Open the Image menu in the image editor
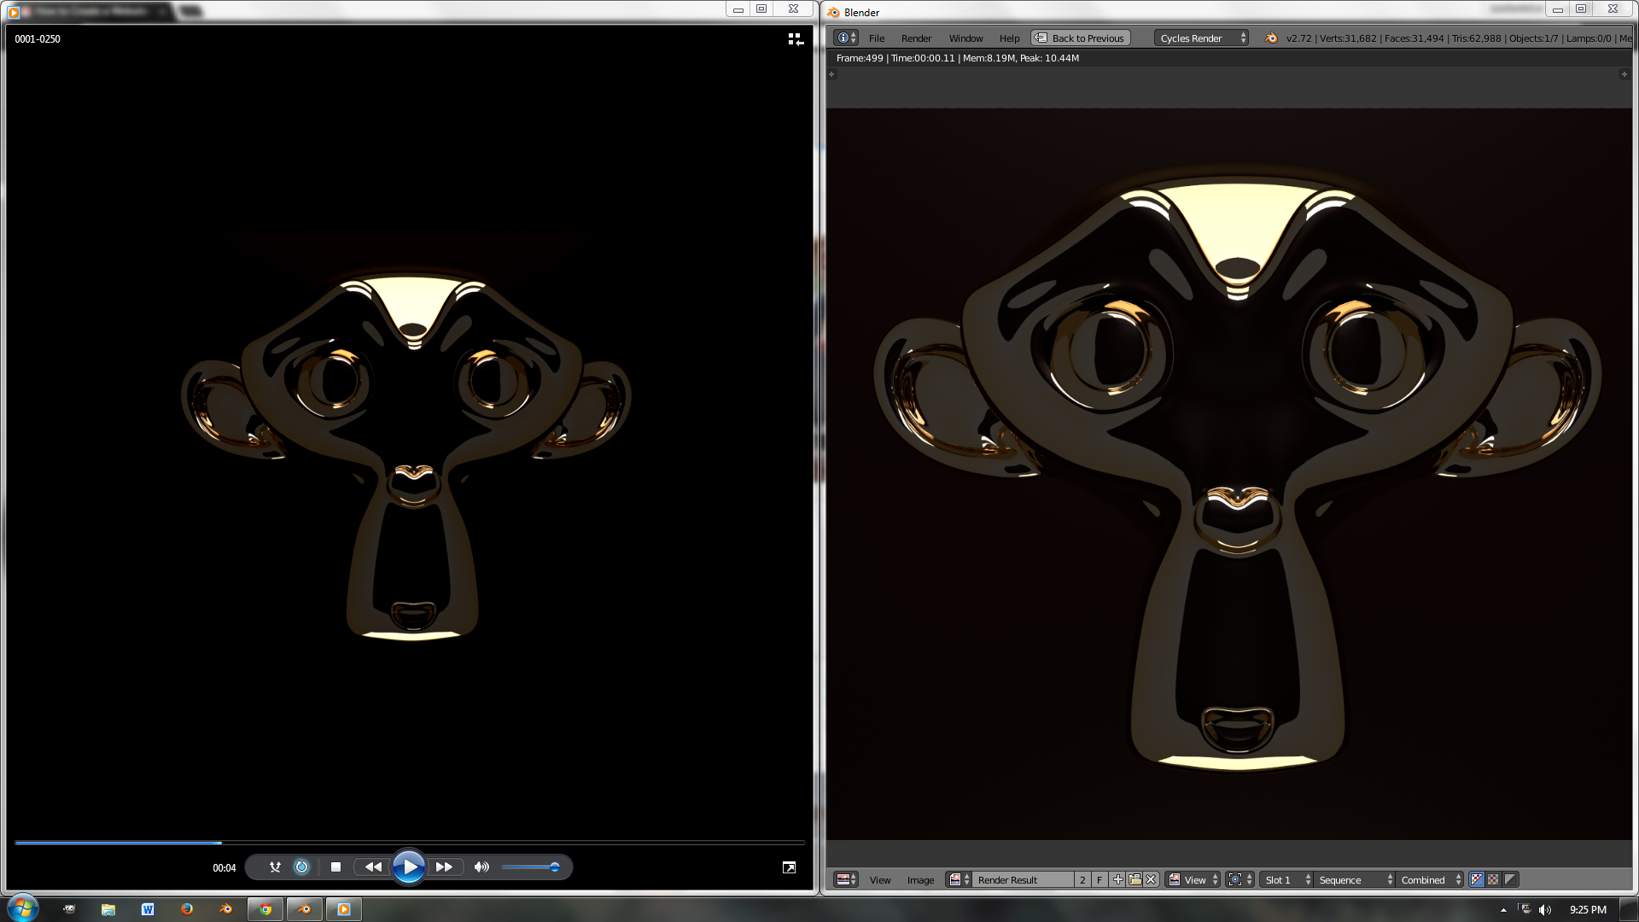The width and height of the screenshot is (1639, 922). [920, 880]
